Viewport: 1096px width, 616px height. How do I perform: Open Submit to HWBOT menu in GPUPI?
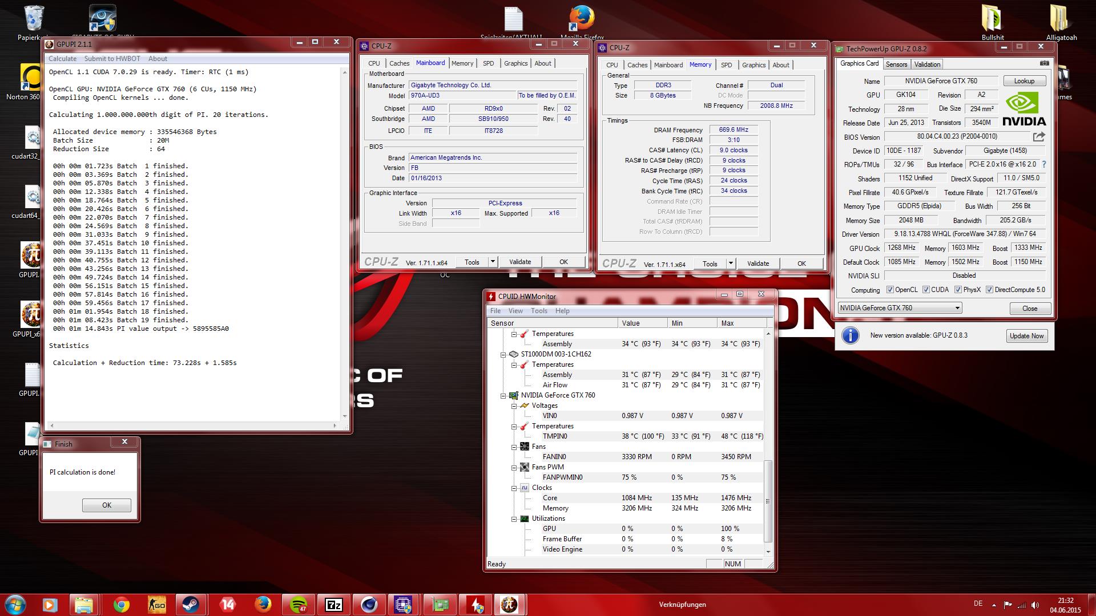(112, 58)
